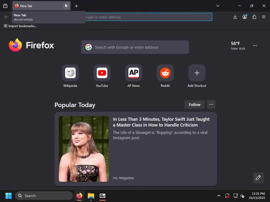Open the Taylor Swift master class headline
Image resolution: width=270 pixels, height=202 pixels.
point(161,122)
